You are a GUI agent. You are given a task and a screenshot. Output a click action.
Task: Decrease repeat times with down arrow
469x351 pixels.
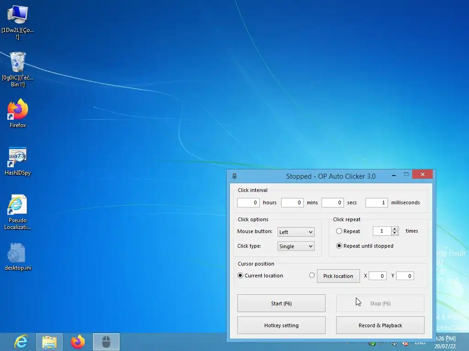click(395, 233)
